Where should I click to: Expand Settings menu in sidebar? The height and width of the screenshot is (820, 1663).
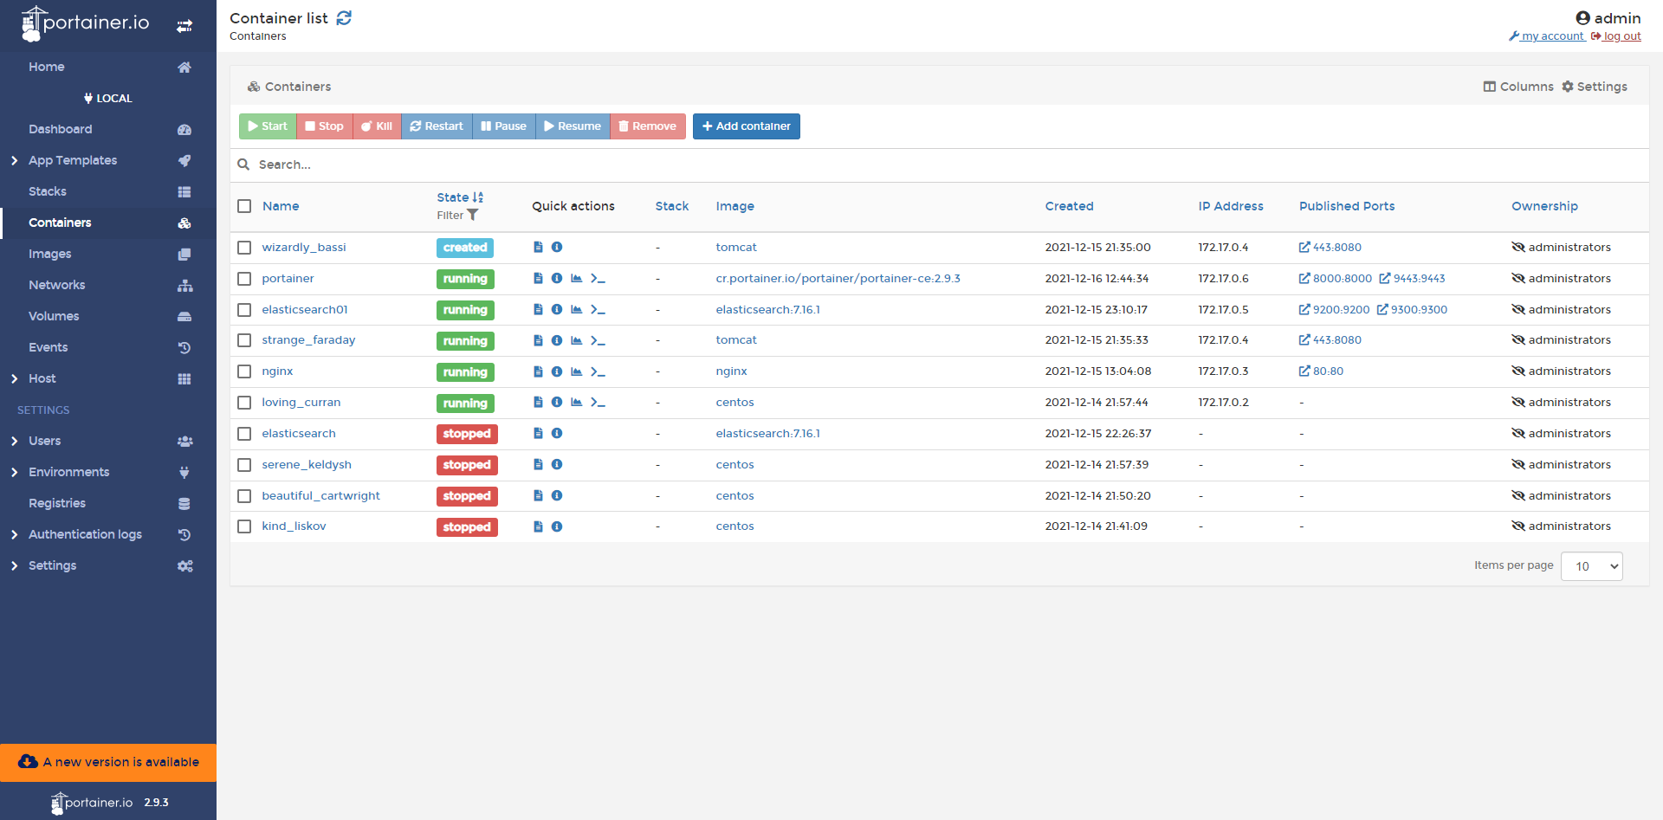click(x=15, y=565)
